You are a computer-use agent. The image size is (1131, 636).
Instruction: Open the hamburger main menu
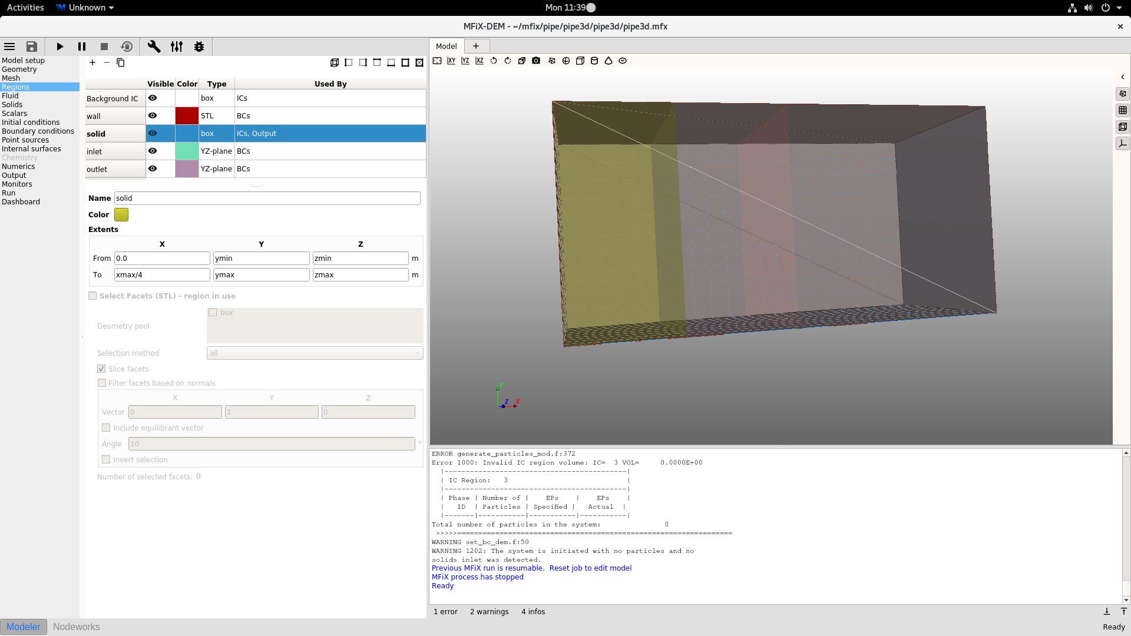click(x=9, y=47)
